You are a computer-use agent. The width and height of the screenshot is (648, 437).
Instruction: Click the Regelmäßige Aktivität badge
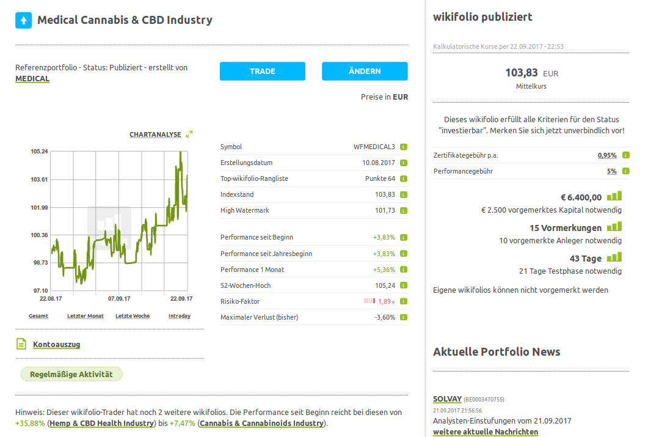[x=71, y=374]
